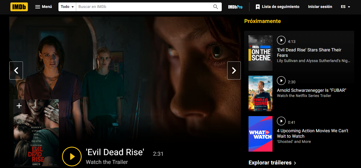Play the Arnold Schwarzenegger FUBAR trailer
The height and width of the screenshot is (168, 361).
click(281, 81)
